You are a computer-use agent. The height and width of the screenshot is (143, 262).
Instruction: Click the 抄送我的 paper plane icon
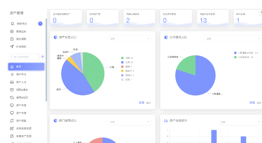coord(13,47)
